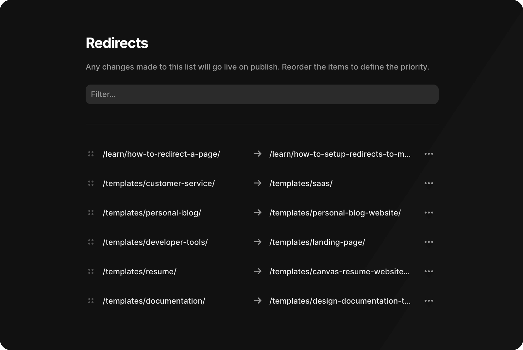523x350 pixels.
Task: Show options menu for personal-blog redirect
Action: tap(429, 213)
